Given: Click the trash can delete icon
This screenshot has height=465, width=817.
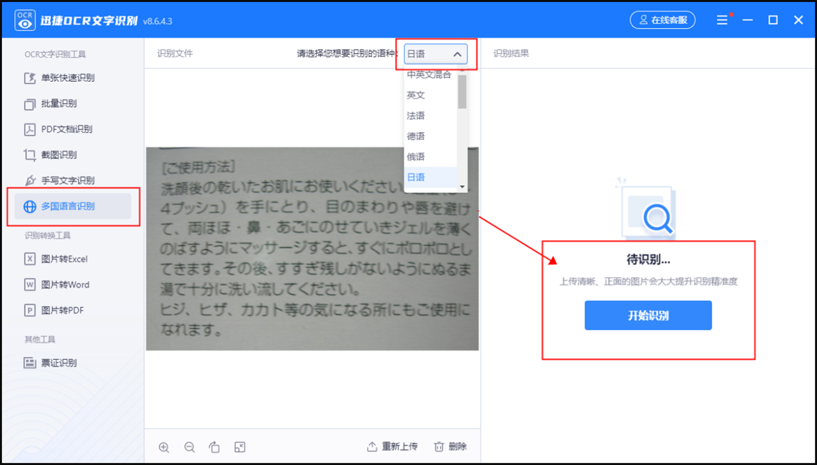Looking at the screenshot, I should (x=439, y=446).
